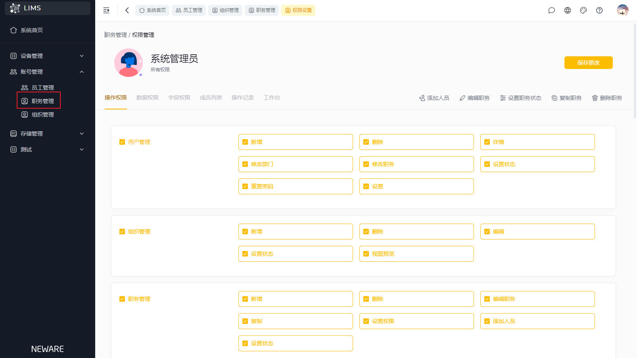Viewport: 637px width, 358px height.
Task: Toggle 设置权限 permission checkbox
Action: (366, 321)
